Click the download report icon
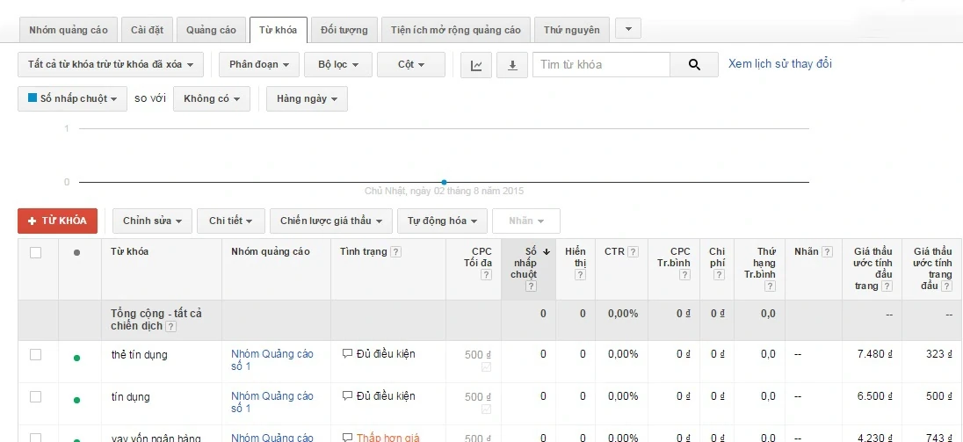The width and height of the screenshot is (963, 442). 512,65
